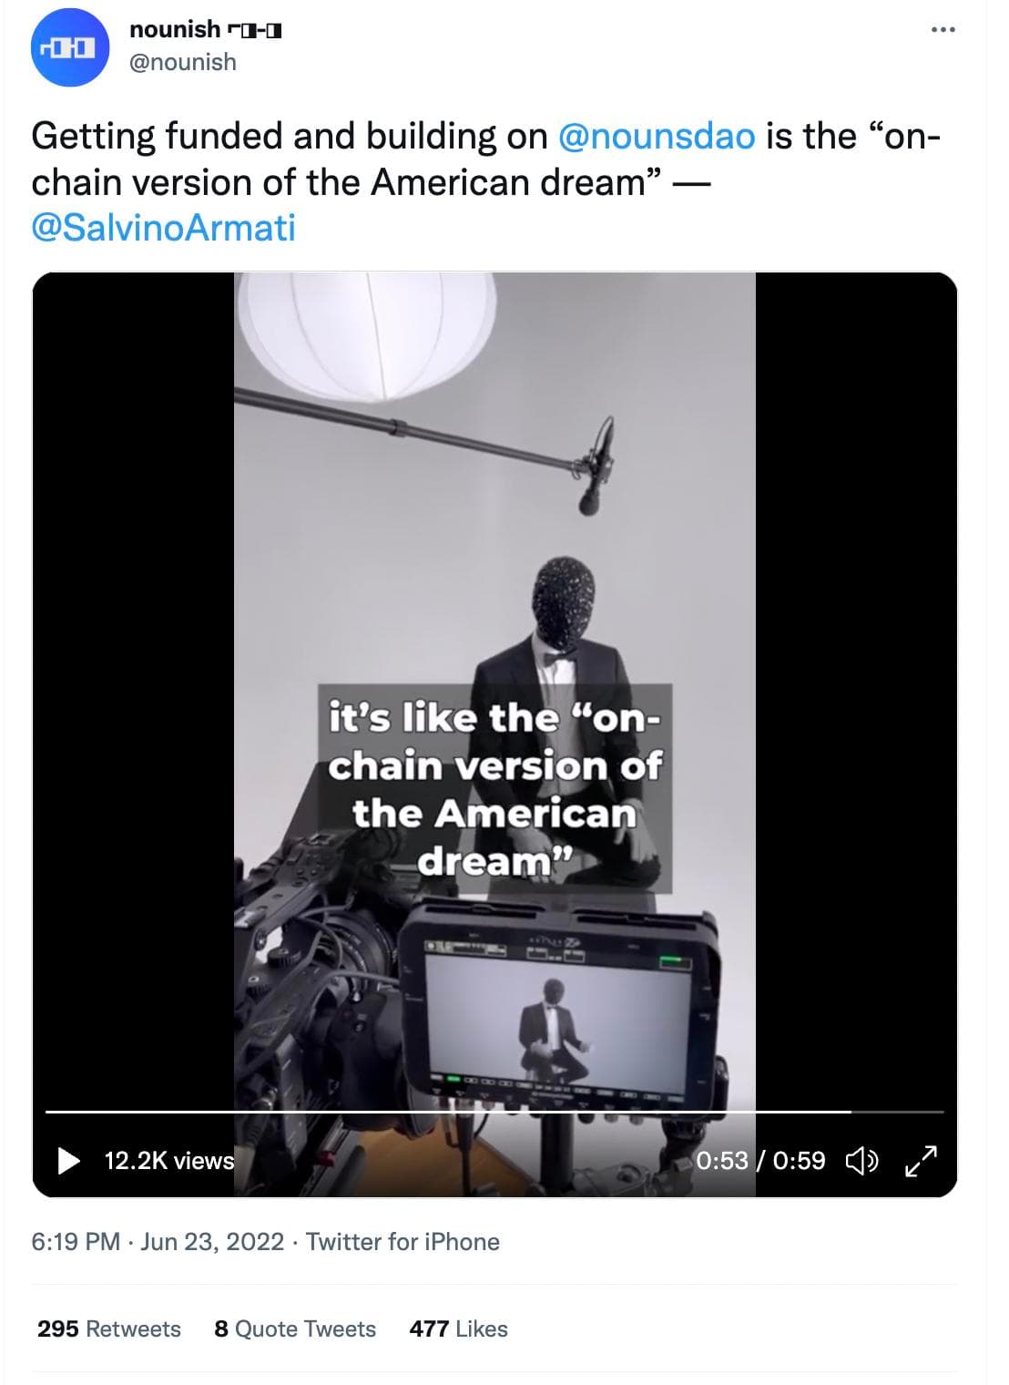The image size is (1009, 1385).
Task: Click the Twitter for iPhone source link
Action: (x=403, y=1241)
